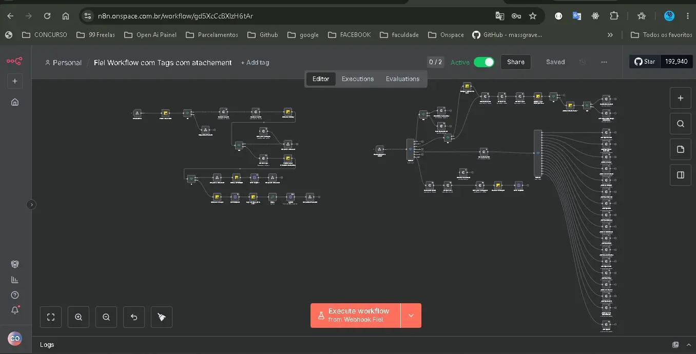Tidy up the workflow nodes
The image size is (696, 354).
(x=162, y=317)
